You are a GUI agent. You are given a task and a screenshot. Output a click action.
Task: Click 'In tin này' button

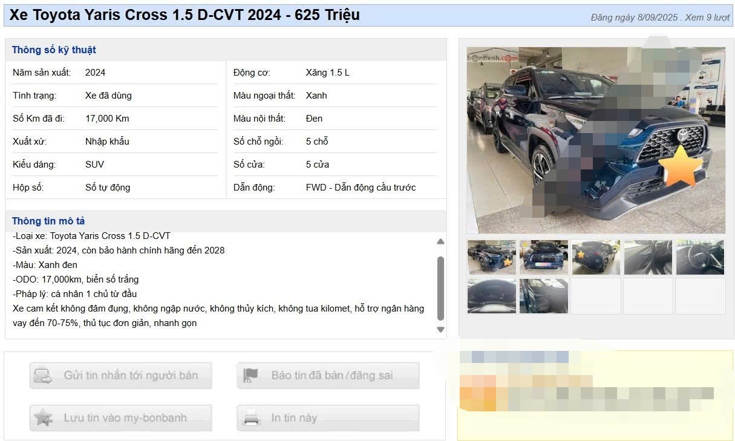coord(328,417)
